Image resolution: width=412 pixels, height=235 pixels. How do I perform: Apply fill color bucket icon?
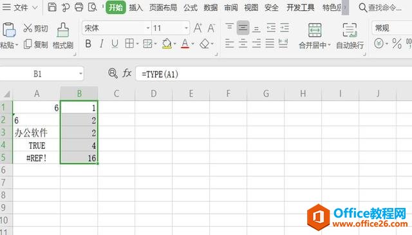[167, 44]
